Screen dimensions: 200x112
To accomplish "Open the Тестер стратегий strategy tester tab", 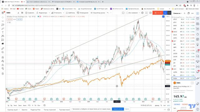I will (50, 110).
